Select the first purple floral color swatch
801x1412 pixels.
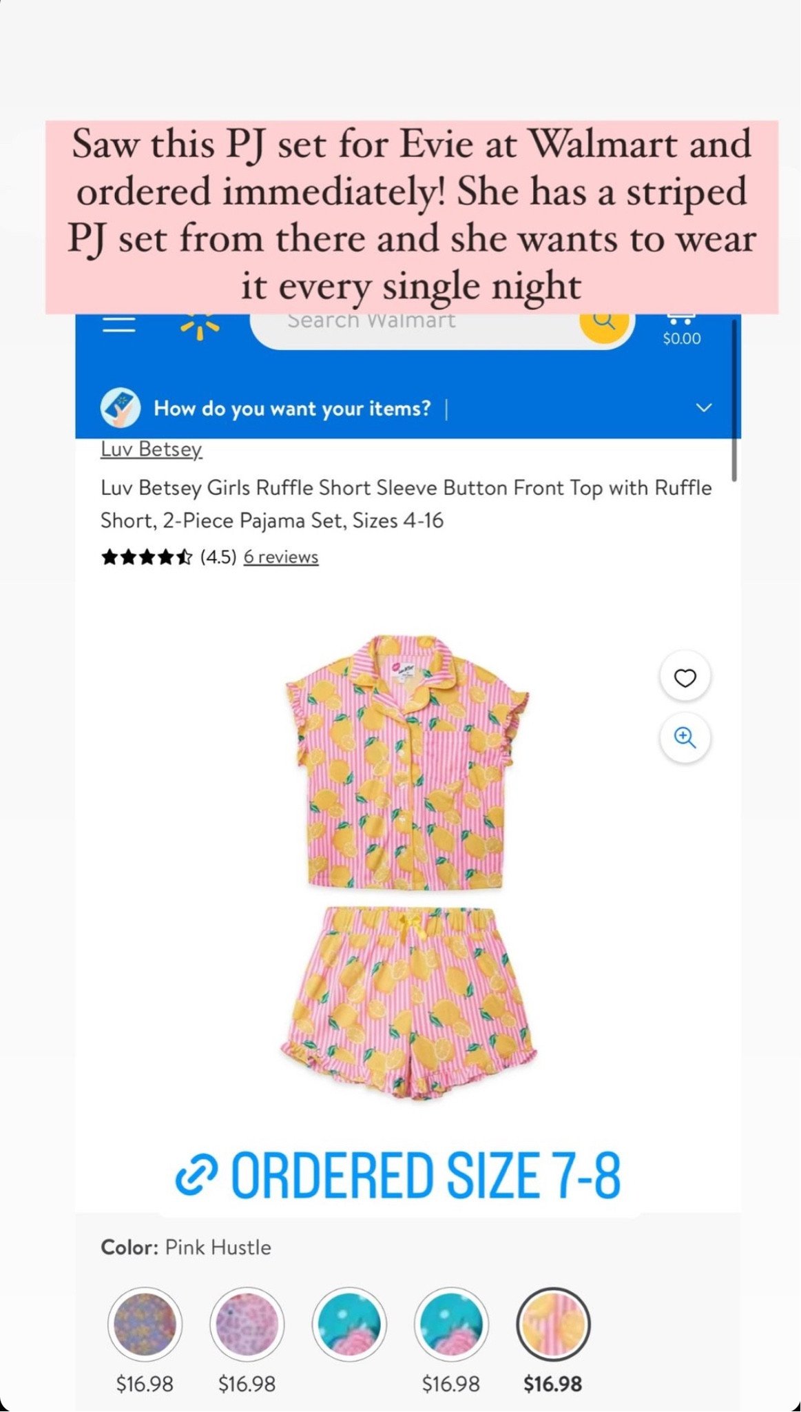pyautogui.click(x=145, y=1324)
